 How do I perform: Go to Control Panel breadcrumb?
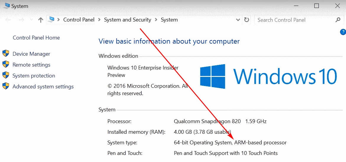[x=79, y=20]
